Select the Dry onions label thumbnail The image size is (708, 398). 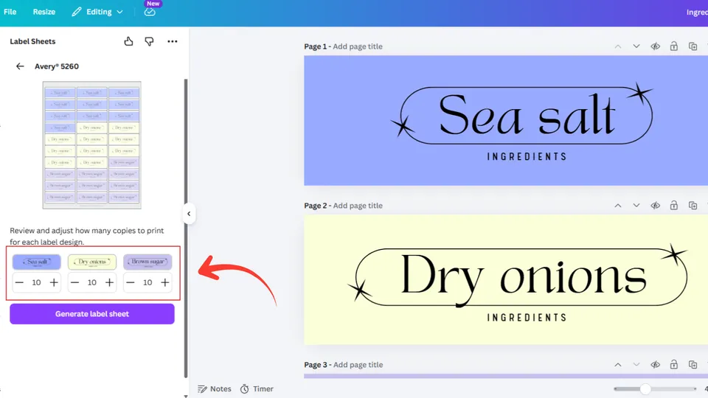(x=92, y=262)
